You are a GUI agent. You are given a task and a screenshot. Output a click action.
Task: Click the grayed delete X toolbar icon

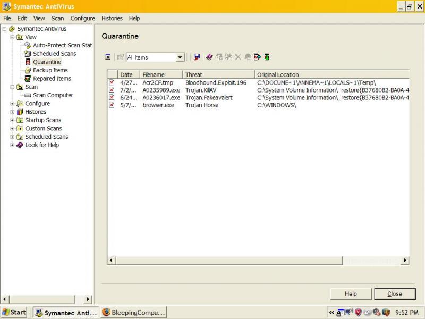tap(238, 57)
